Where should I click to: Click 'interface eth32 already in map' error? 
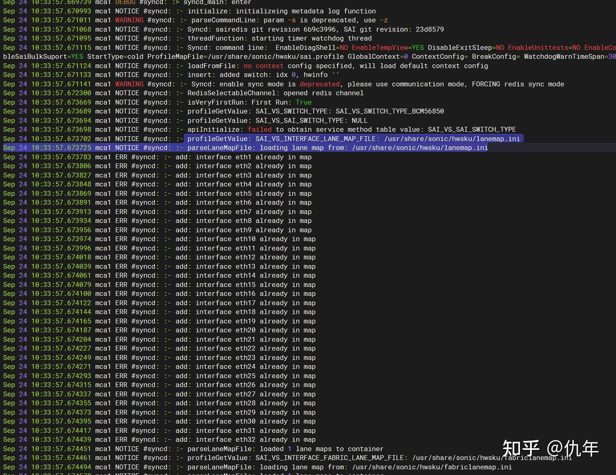pyautogui.click(x=256, y=439)
